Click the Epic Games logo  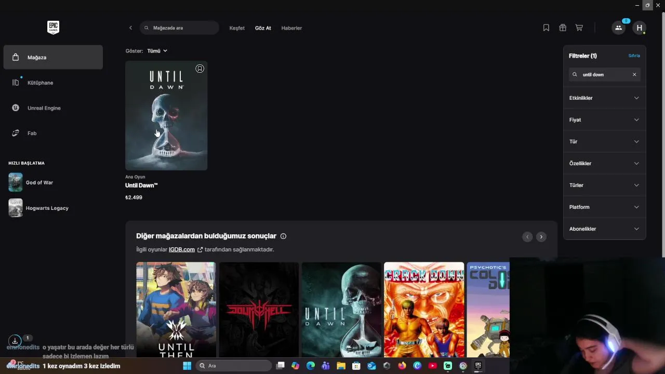pyautogui.click(x=53, y=28)
